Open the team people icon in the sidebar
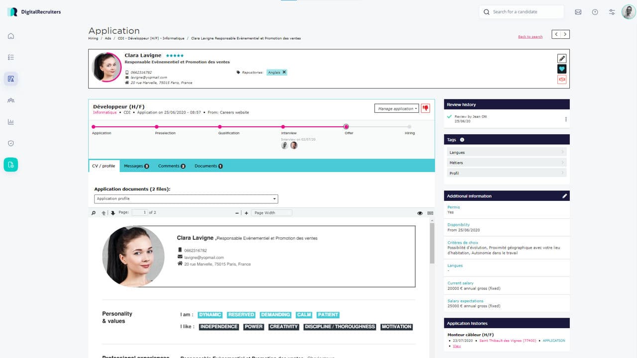This screenshot has width=637, height=358. coord(11,100)
